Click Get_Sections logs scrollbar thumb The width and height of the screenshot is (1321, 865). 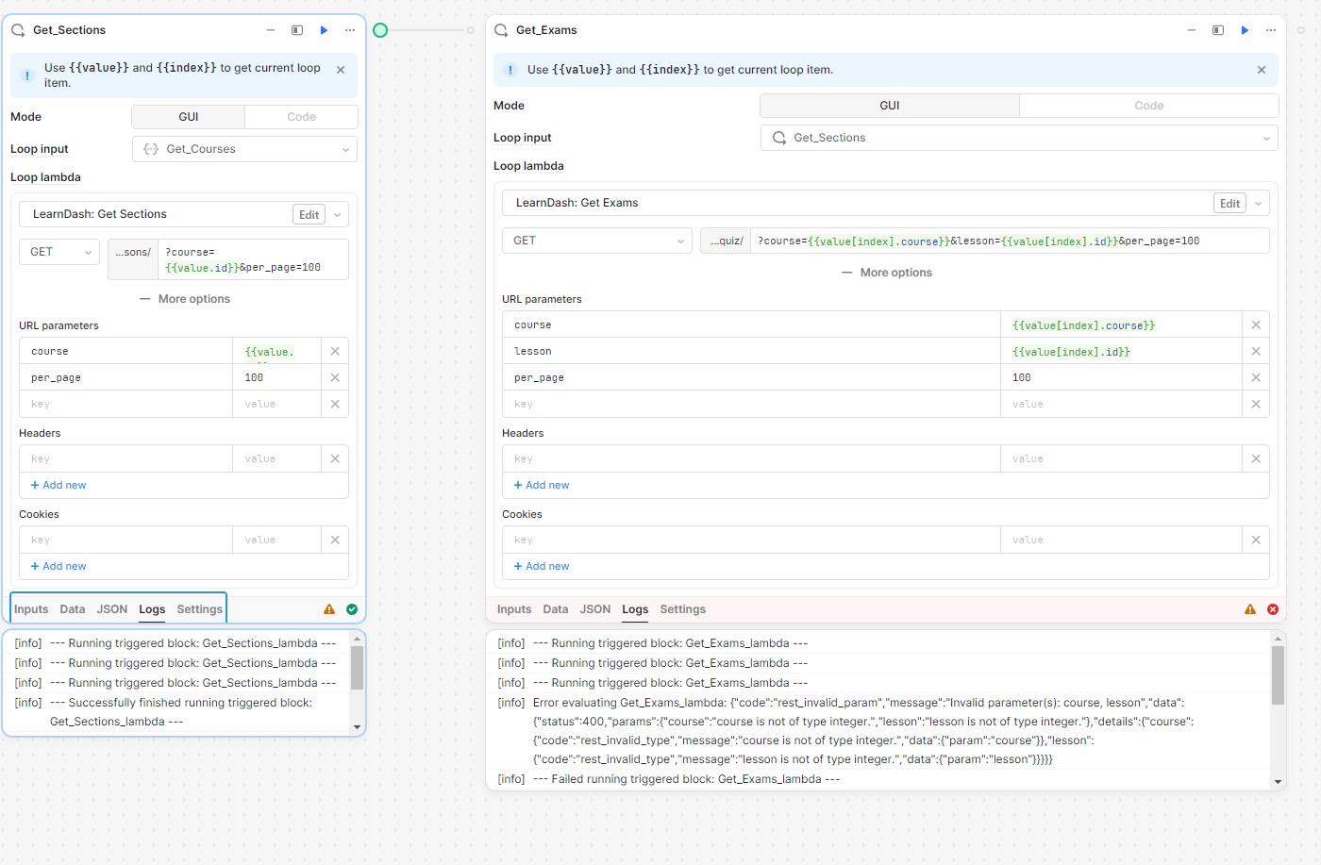click(x=357, y=669)
